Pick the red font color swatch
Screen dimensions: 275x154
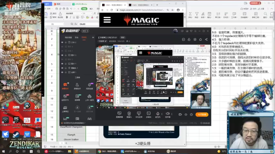click(x=92, y=17)
